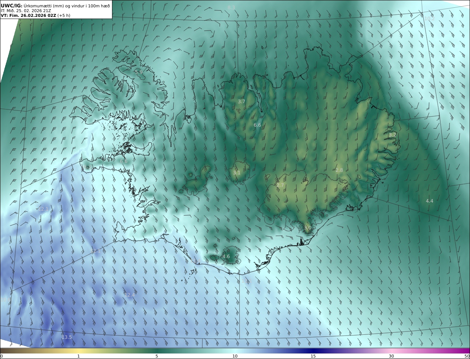The height and width of the screenshot is (359, 470).
Task: Click the "50" tick label on the color scale
Action: (x=467, y=356)
